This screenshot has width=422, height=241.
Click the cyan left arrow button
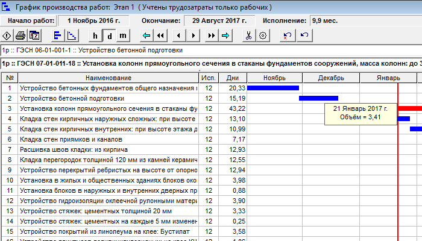pos(146,36)
